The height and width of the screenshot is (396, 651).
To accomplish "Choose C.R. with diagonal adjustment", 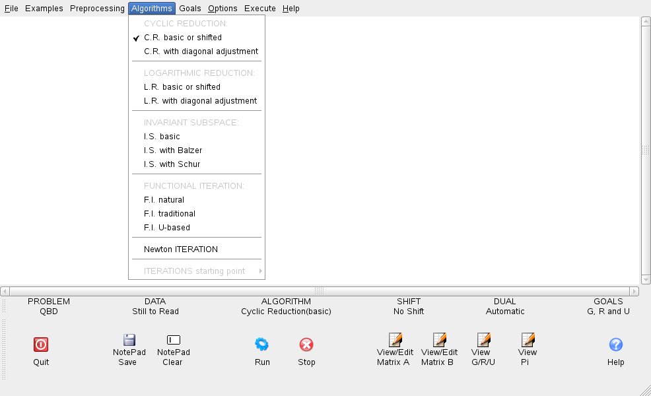I will tap(201, 51).
